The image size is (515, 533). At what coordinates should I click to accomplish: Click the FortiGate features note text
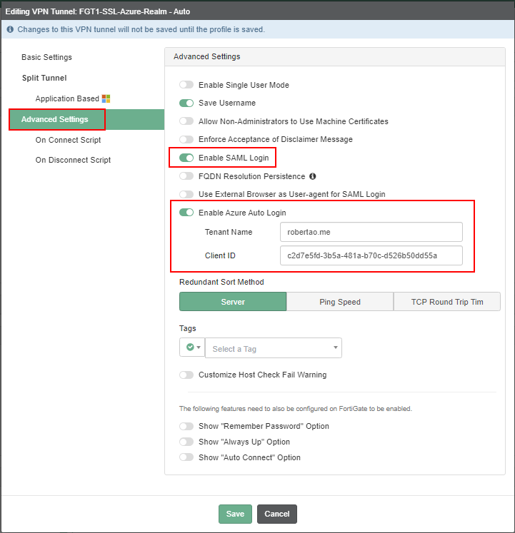[296, 409]
